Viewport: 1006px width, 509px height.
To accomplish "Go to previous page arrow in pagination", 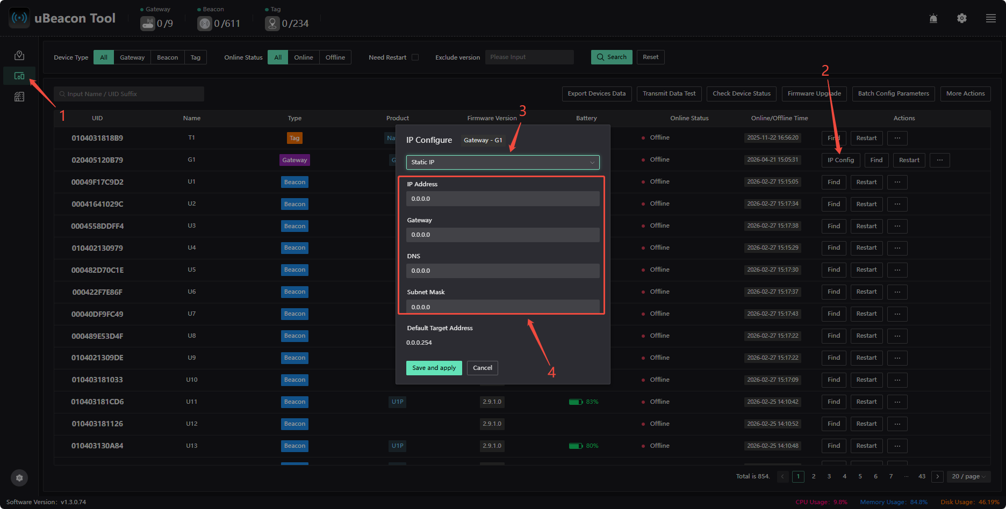I will click(x=783, y=476).
